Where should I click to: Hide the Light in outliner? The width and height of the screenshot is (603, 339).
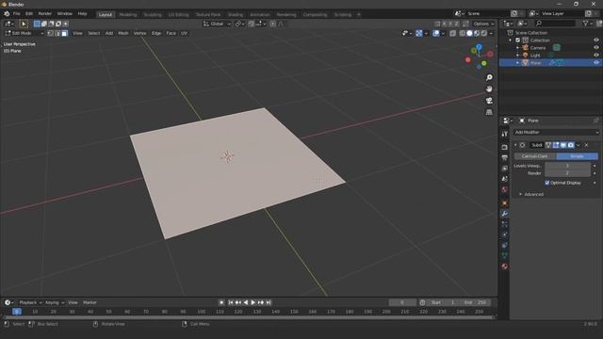pos(596,55)
